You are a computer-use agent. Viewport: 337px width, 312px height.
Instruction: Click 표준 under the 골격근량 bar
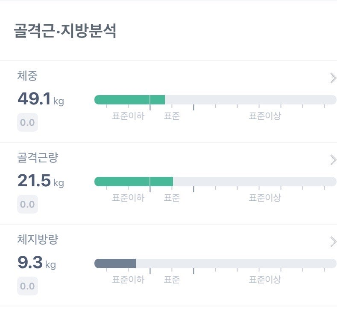[172, 198]
